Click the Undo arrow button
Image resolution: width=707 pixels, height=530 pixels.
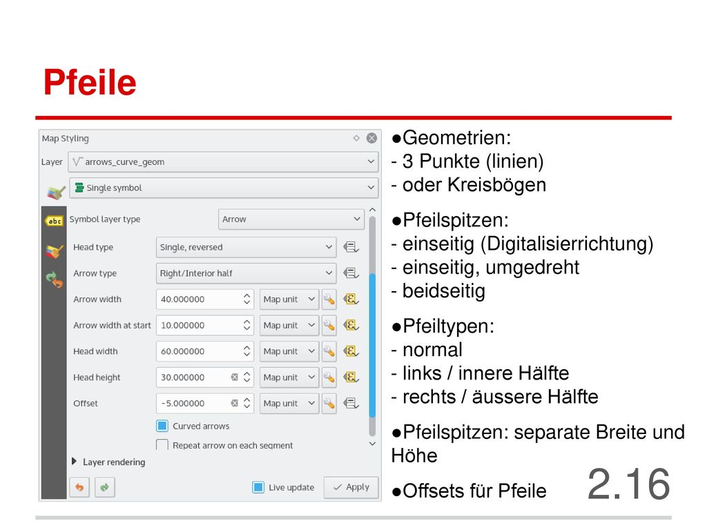click(79, 487)
